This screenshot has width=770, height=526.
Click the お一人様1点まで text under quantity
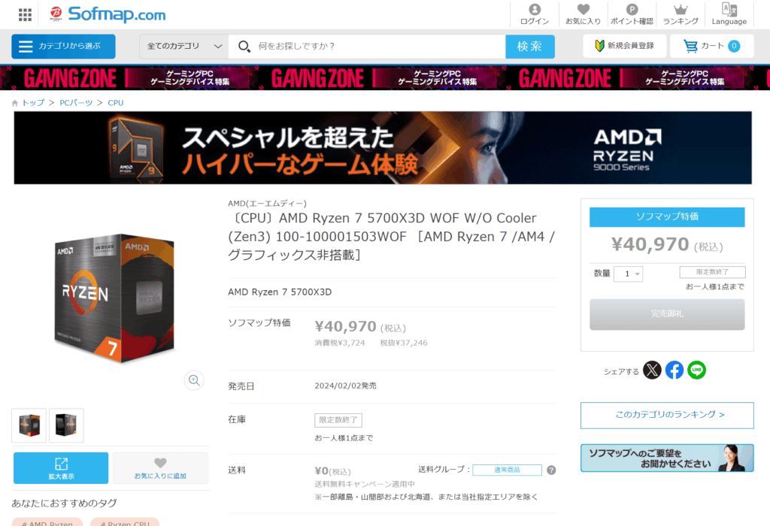pyautogui.click(x=714, y=286)
